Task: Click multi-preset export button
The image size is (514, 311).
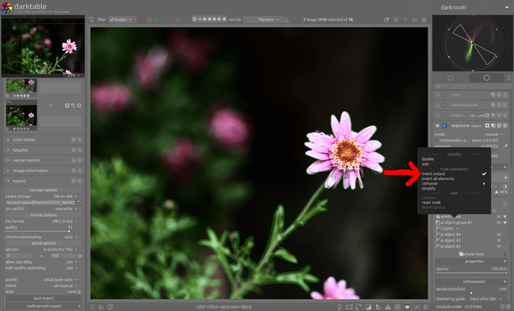Action: [x=44, y=306]
